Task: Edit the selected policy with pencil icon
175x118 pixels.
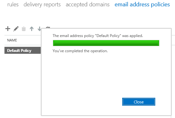Action: (16, 29)
